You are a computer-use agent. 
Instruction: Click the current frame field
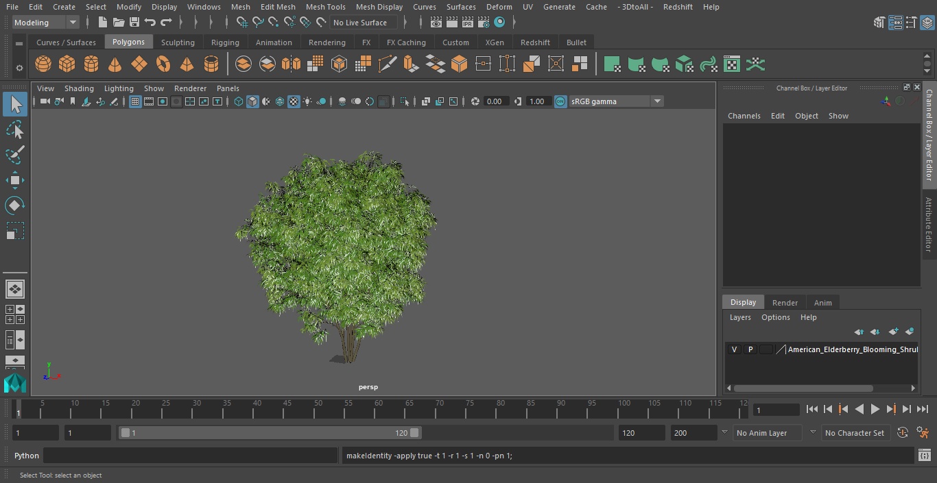pos(776,410)
